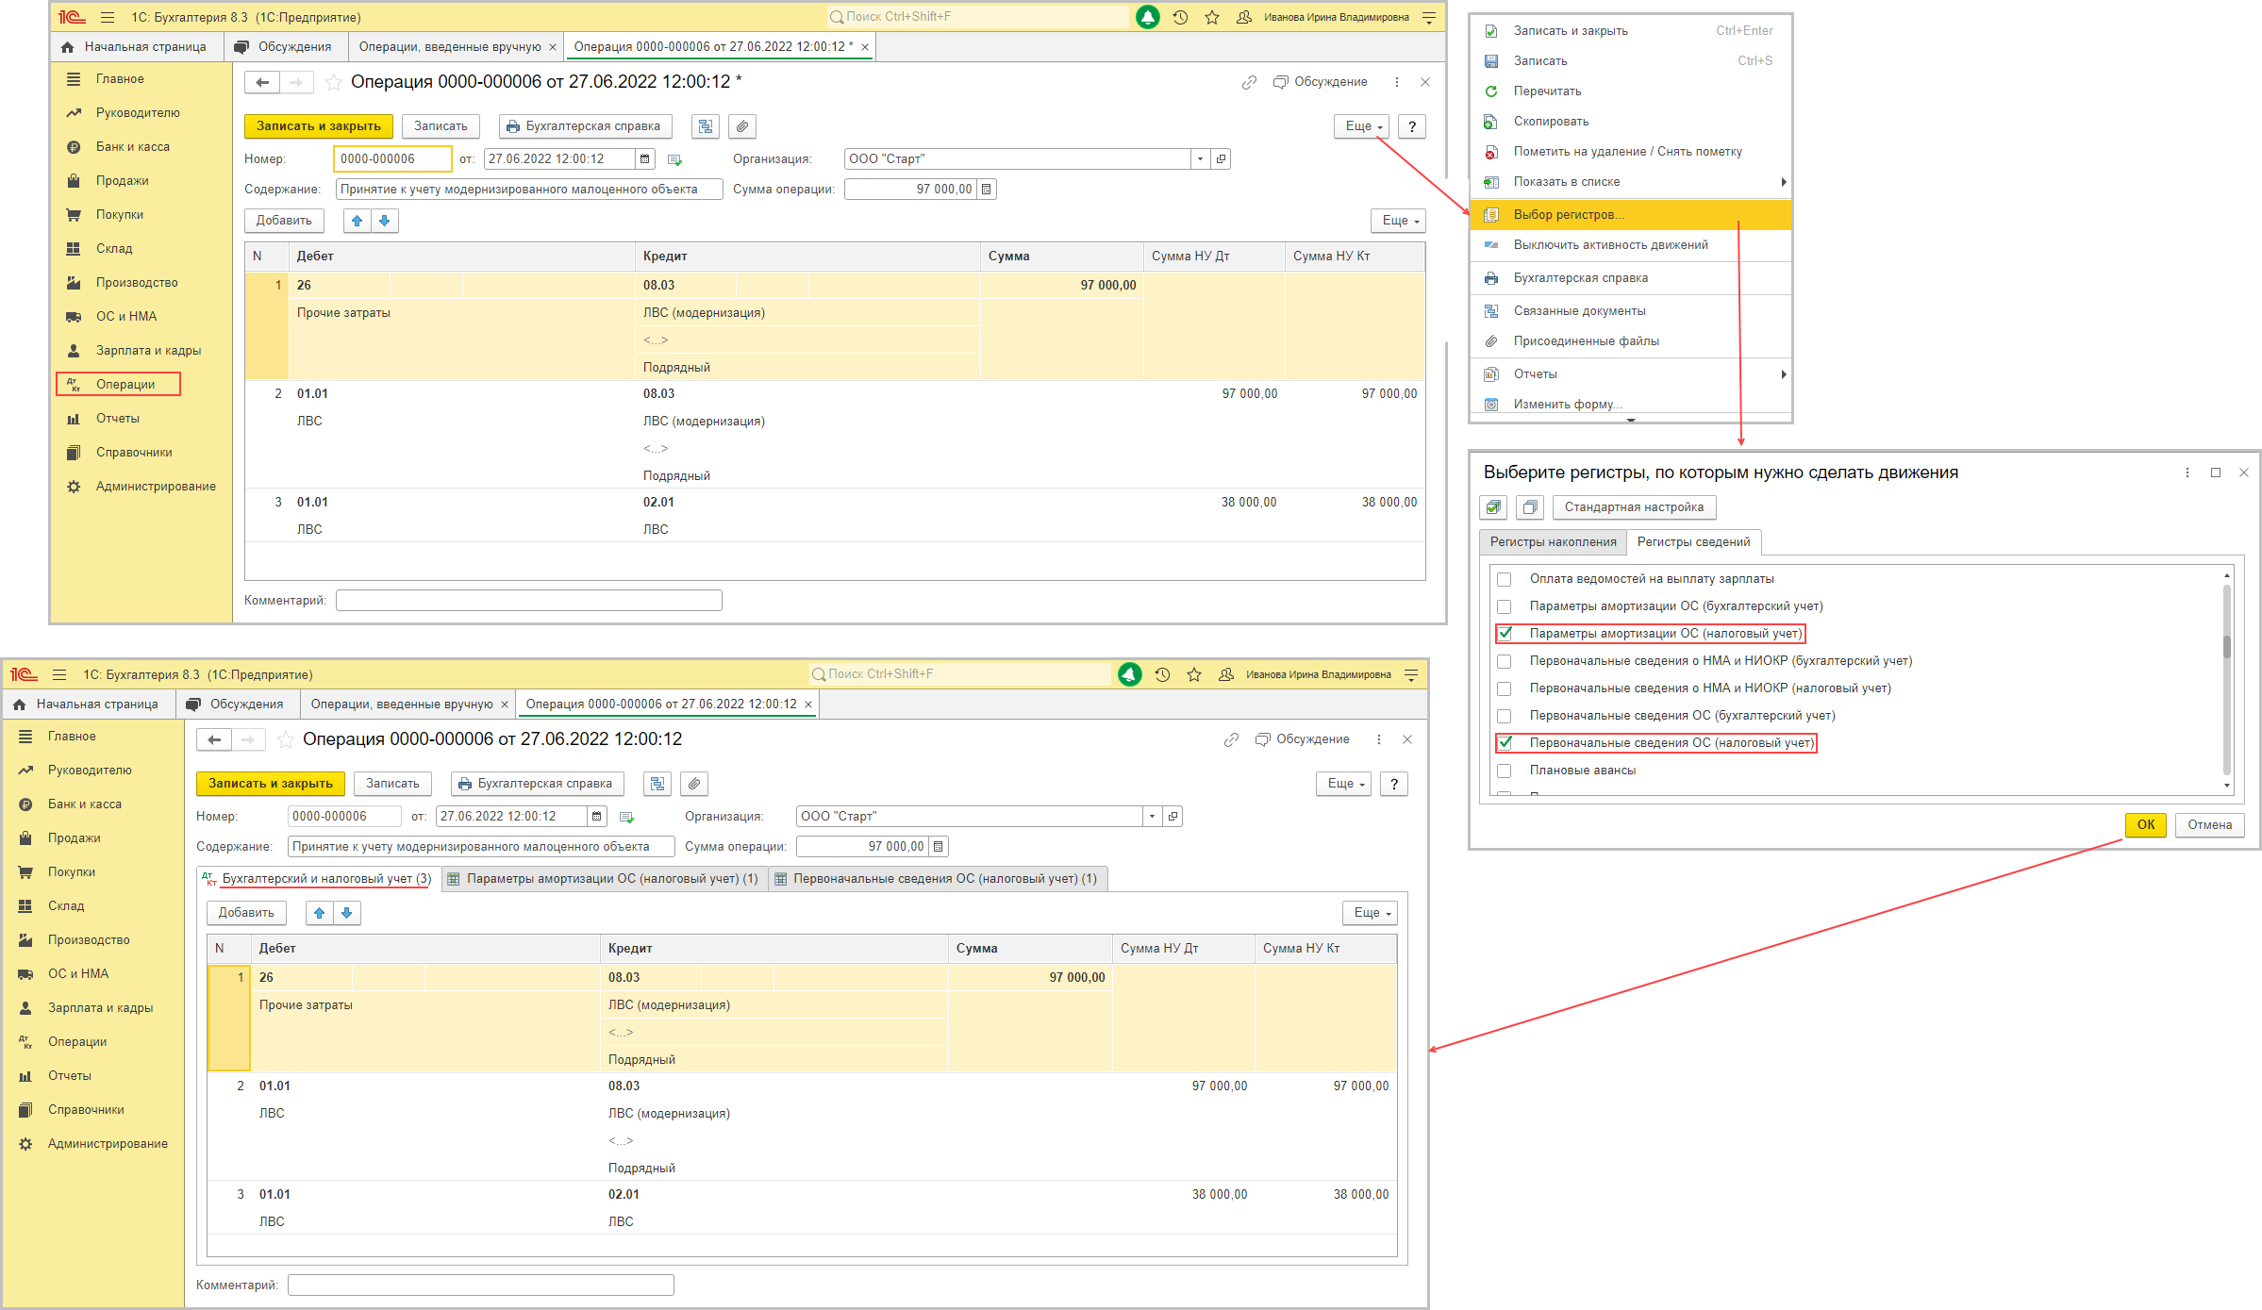Click the calculator icon by Сумма операции in top window

(x=987, y=190)
